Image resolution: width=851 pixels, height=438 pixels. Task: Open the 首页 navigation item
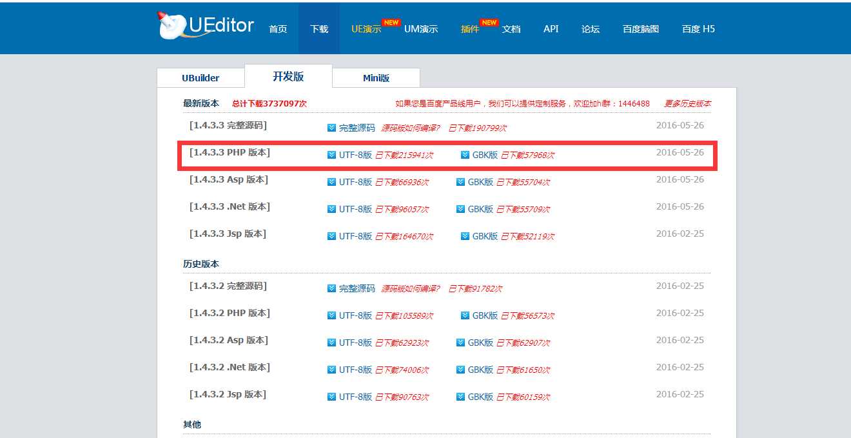point(278,29)
